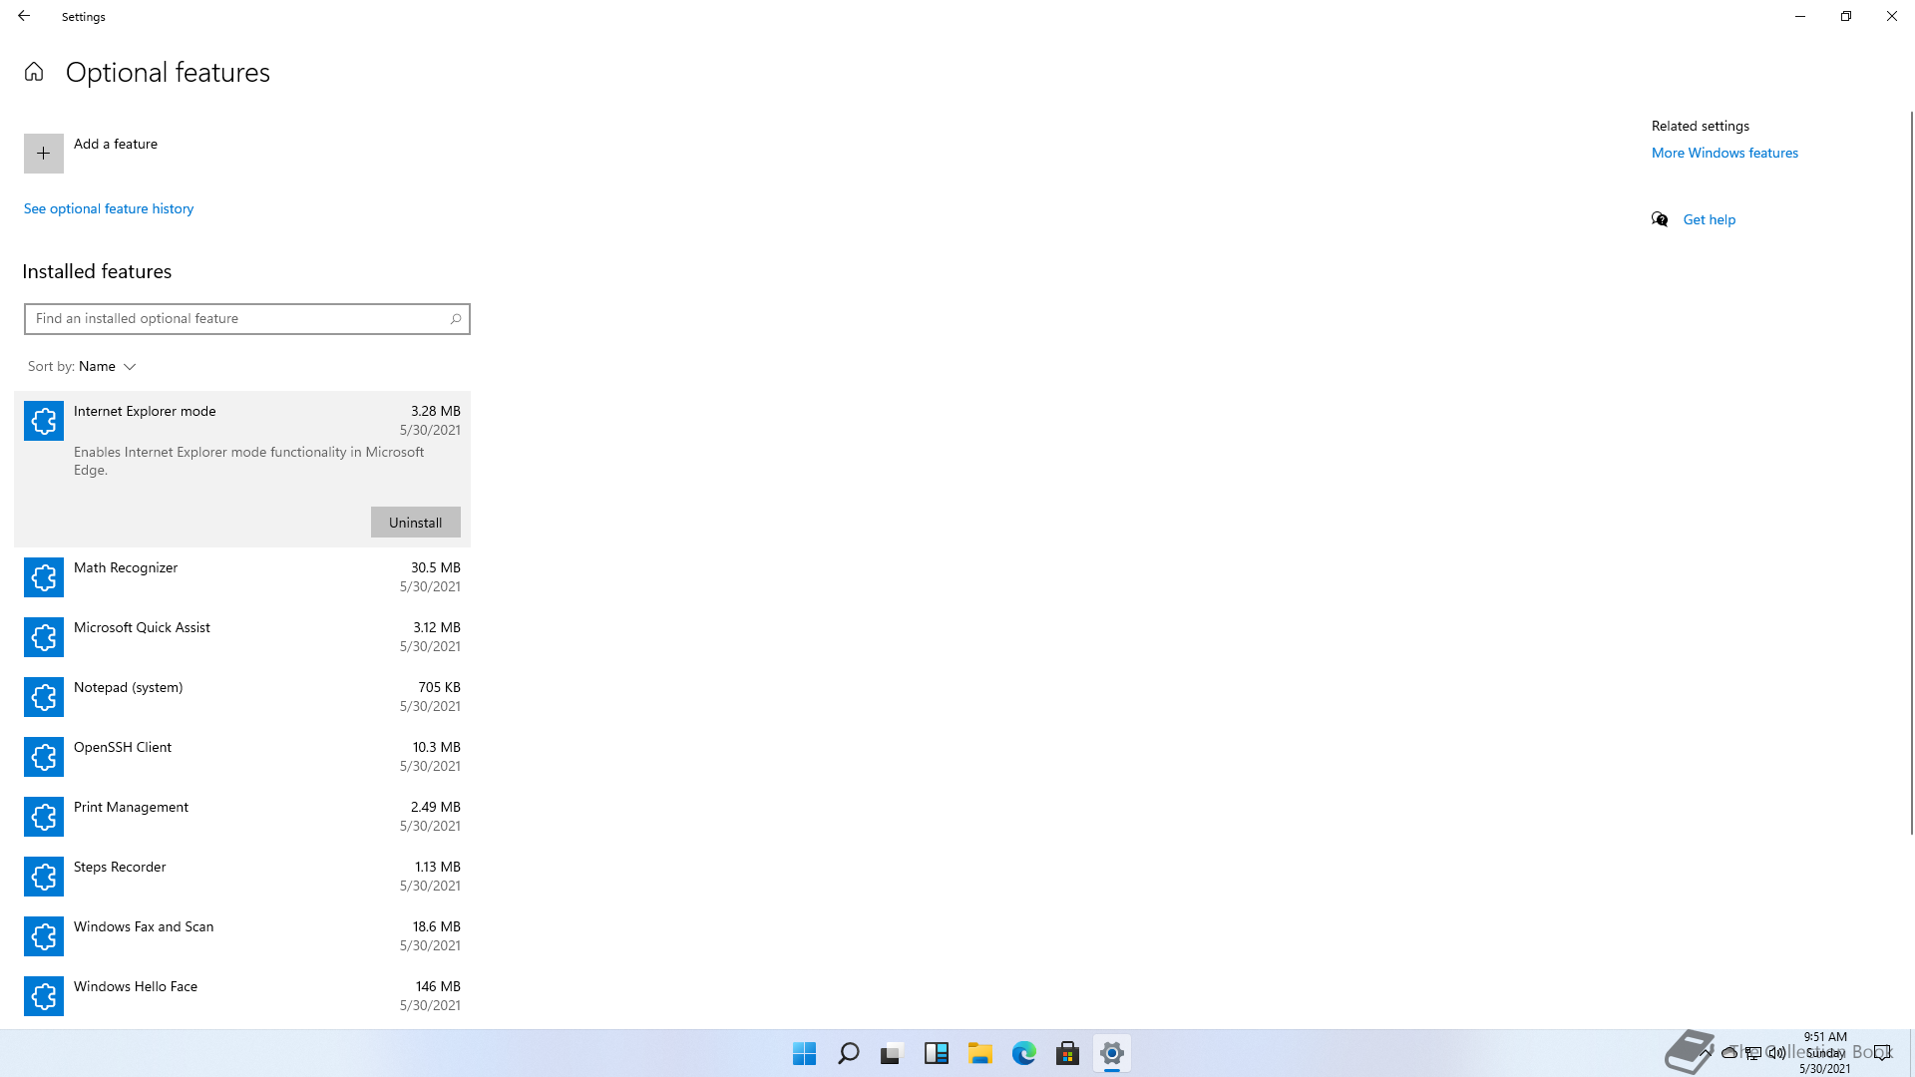Select the Microsoft Quick Assist feature icon

[44, 637]
